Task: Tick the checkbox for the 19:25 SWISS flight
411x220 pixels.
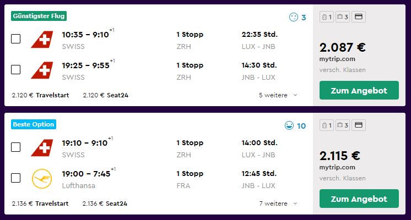Action: coord(16,70)
